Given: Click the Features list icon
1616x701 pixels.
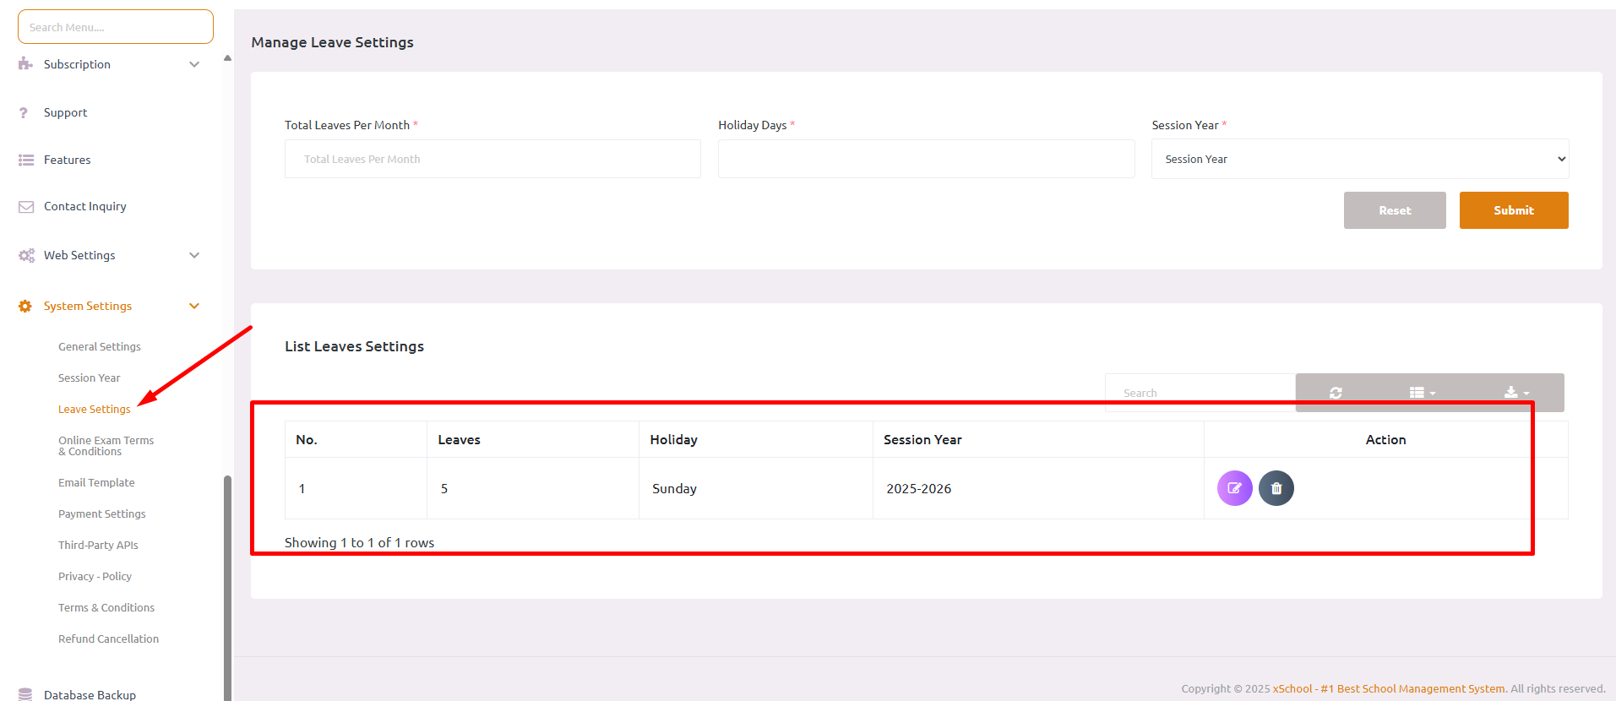Looking at the screenshot, I should [x=26, y=160].
